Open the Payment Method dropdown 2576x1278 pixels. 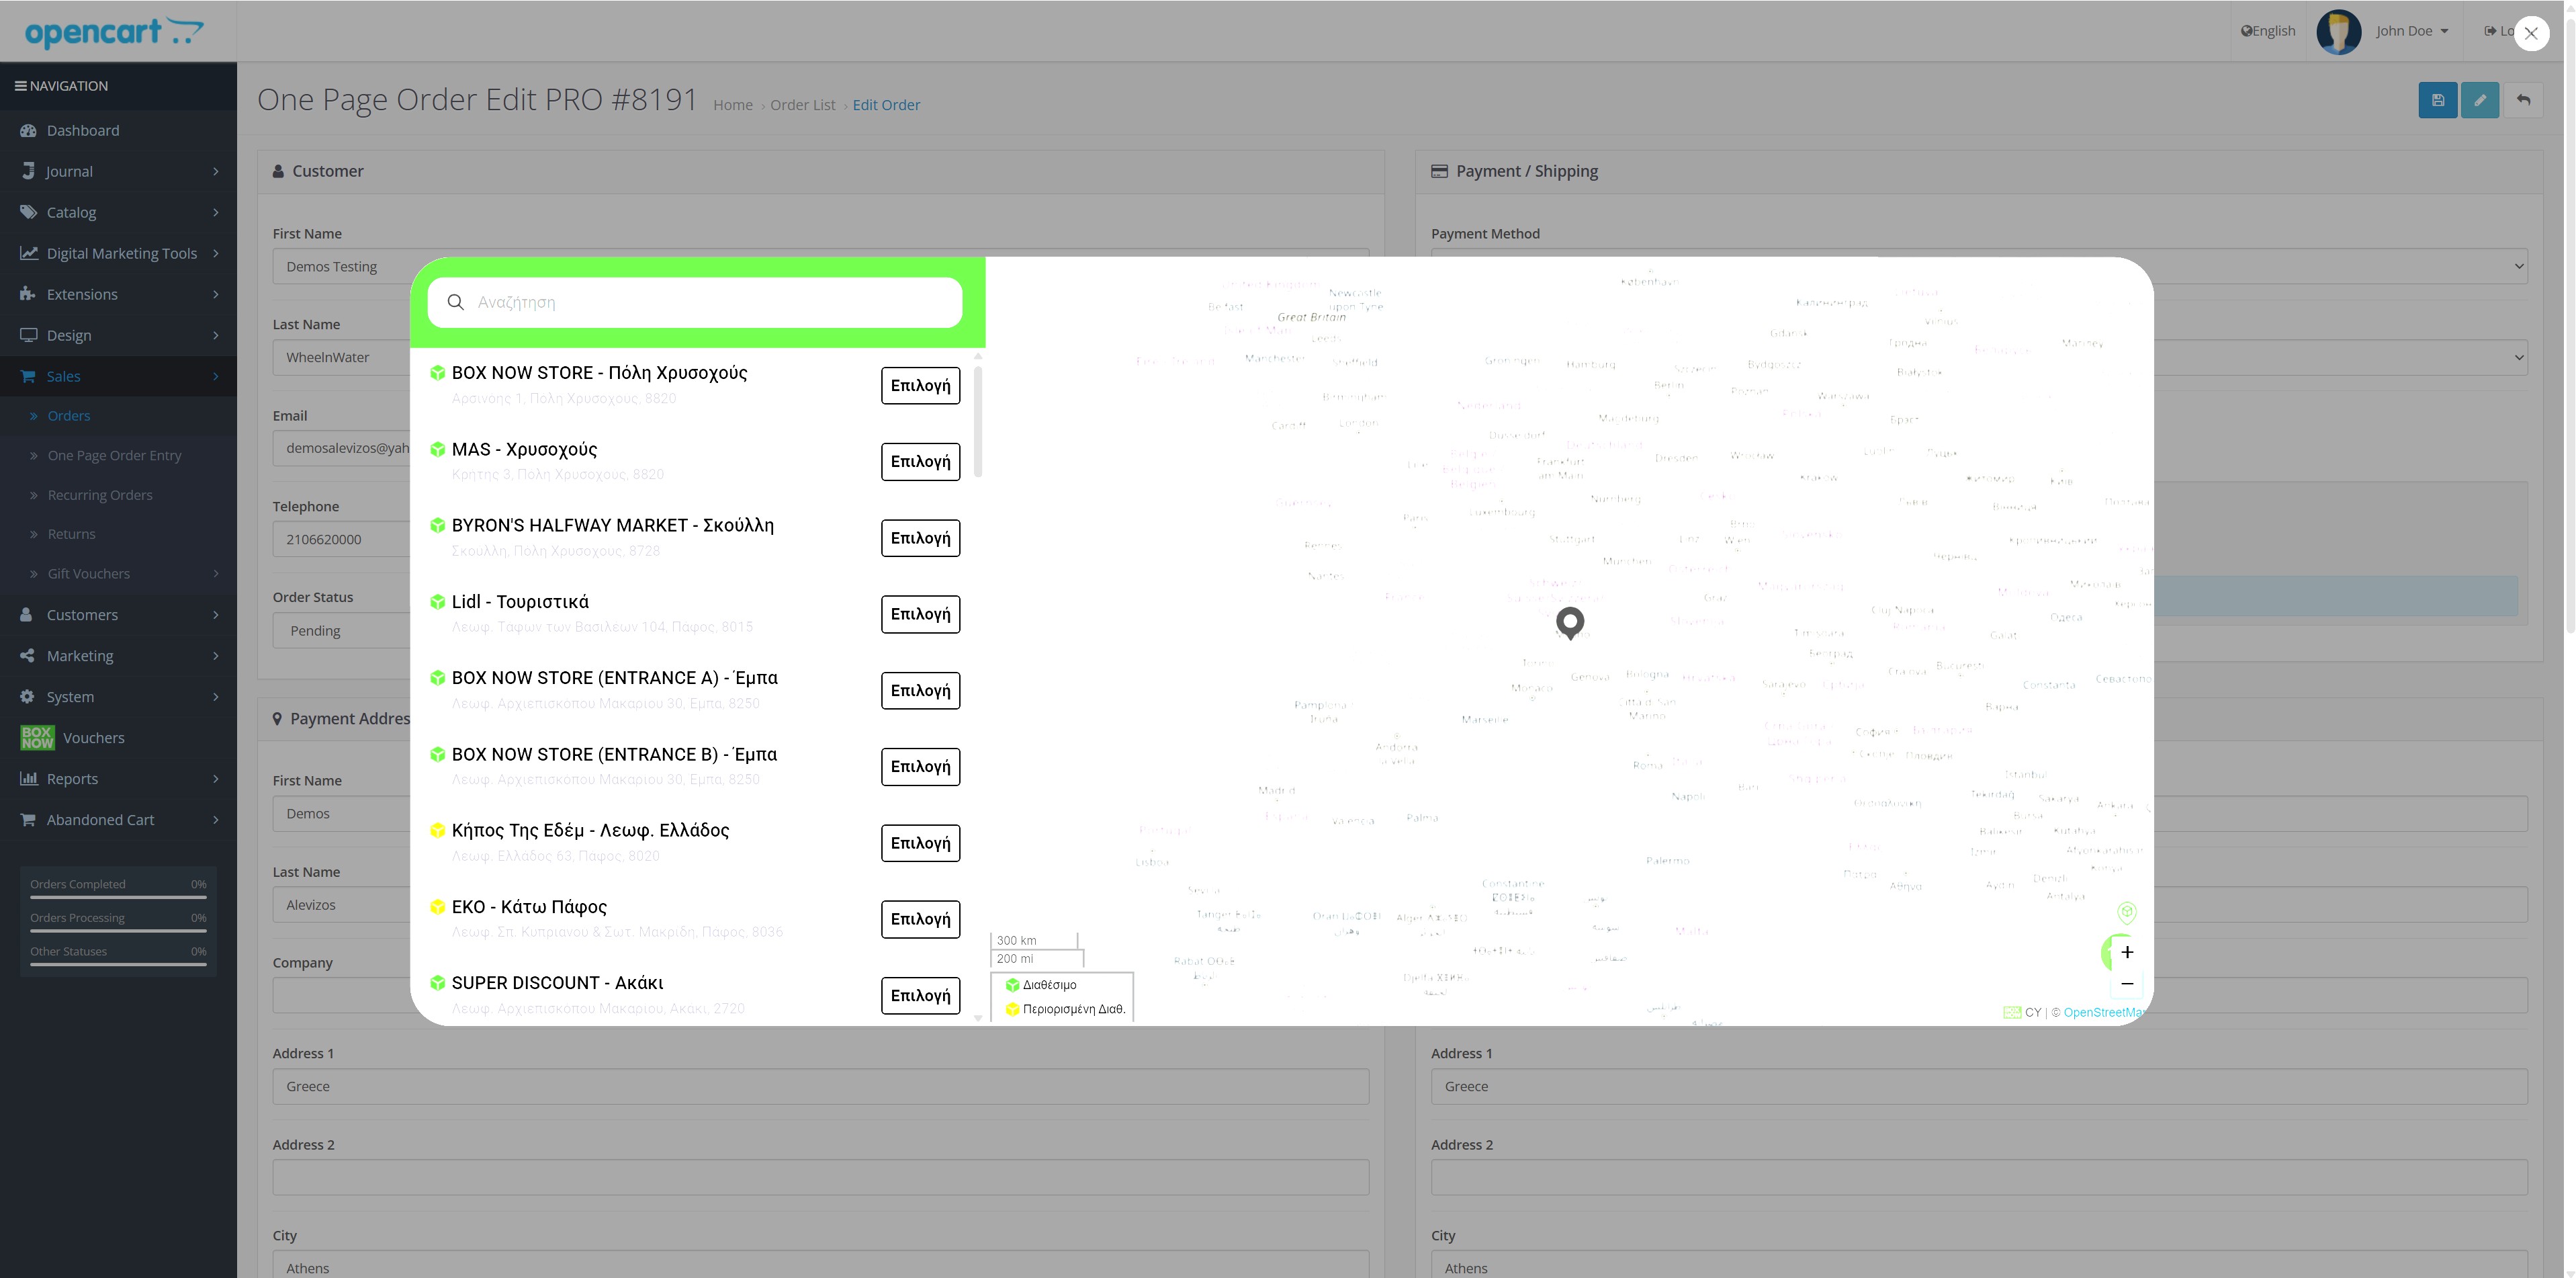(x=1979, y=266)
